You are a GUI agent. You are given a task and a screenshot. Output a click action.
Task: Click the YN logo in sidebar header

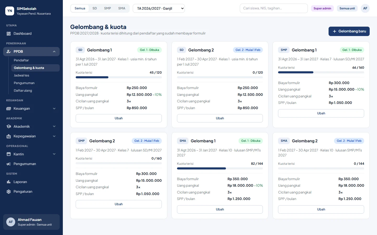[10, 11]
